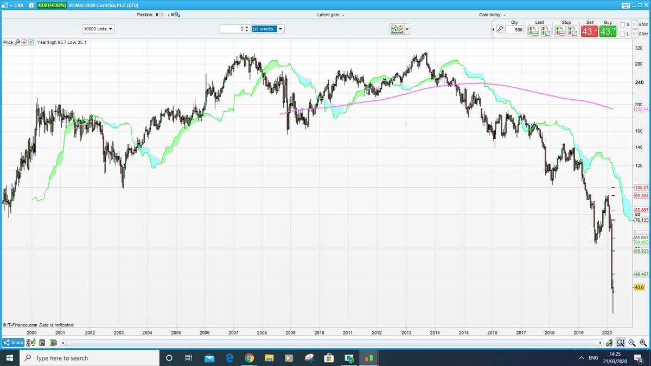Click the 58.933 green price label
This screenshot has width=651, height=366.
tap(642, 251)
